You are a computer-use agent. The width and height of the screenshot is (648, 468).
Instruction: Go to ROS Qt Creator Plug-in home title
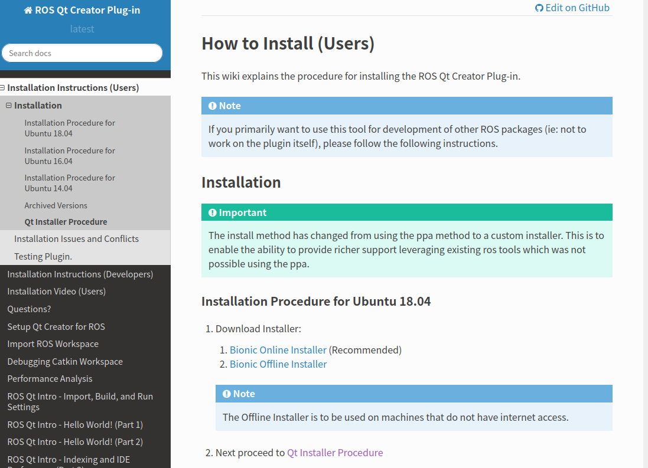[x=87, y=10]
